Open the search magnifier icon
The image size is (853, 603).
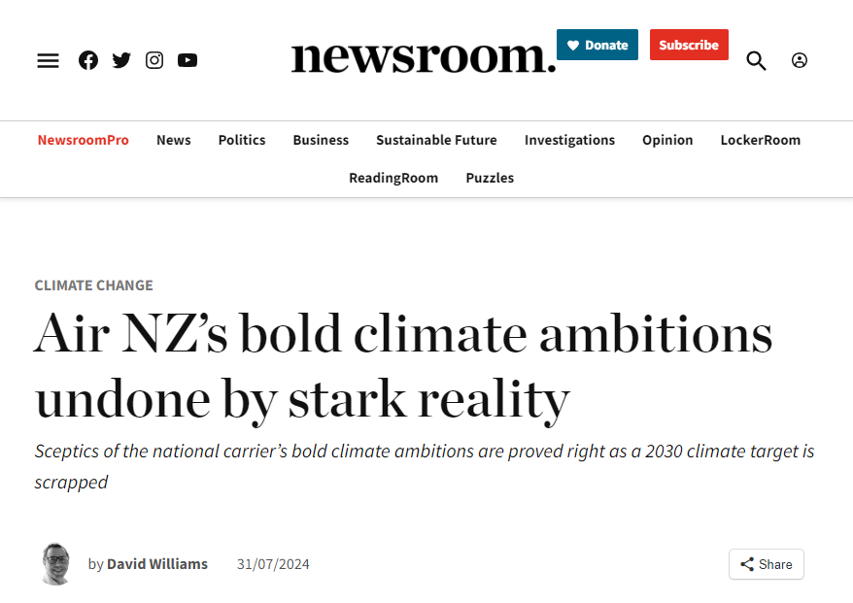756,60
